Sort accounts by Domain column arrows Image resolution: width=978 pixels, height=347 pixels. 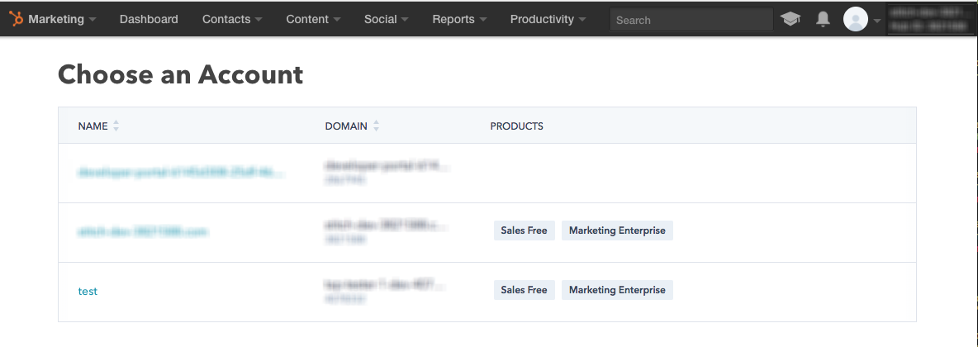(x=377, y=126)
